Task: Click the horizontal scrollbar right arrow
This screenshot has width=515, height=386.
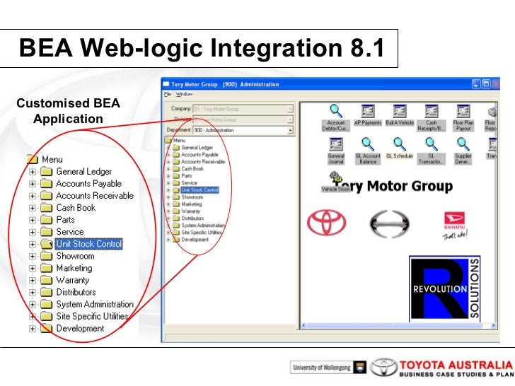Action: [493, 325]
